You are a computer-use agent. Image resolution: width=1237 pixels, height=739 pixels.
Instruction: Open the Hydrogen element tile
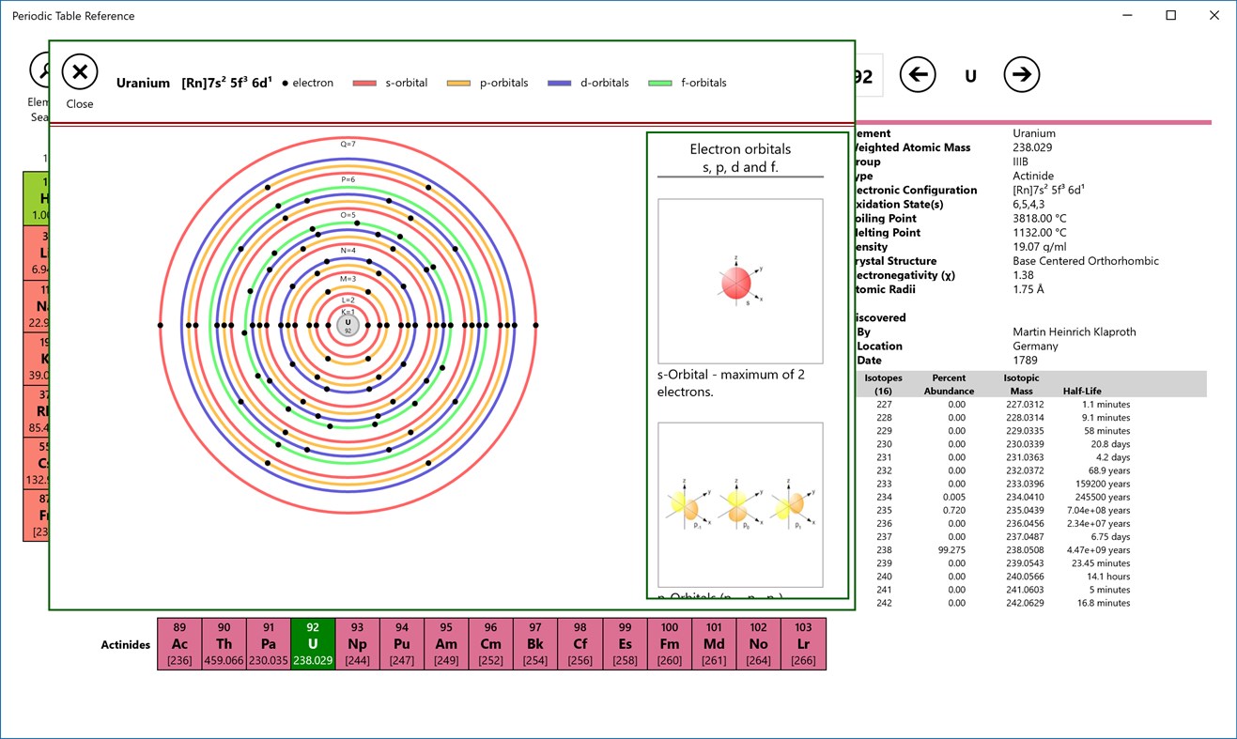[x=38, y=197]
